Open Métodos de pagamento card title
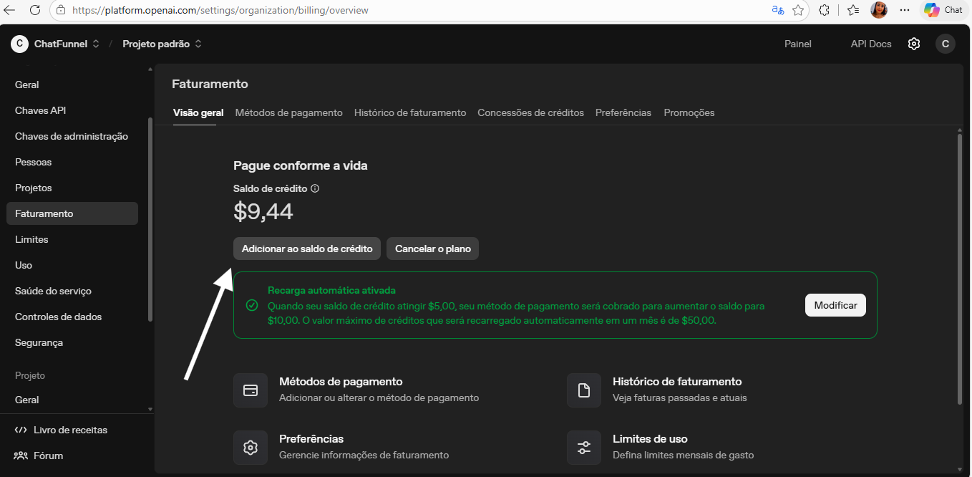 tap(341, 382)
